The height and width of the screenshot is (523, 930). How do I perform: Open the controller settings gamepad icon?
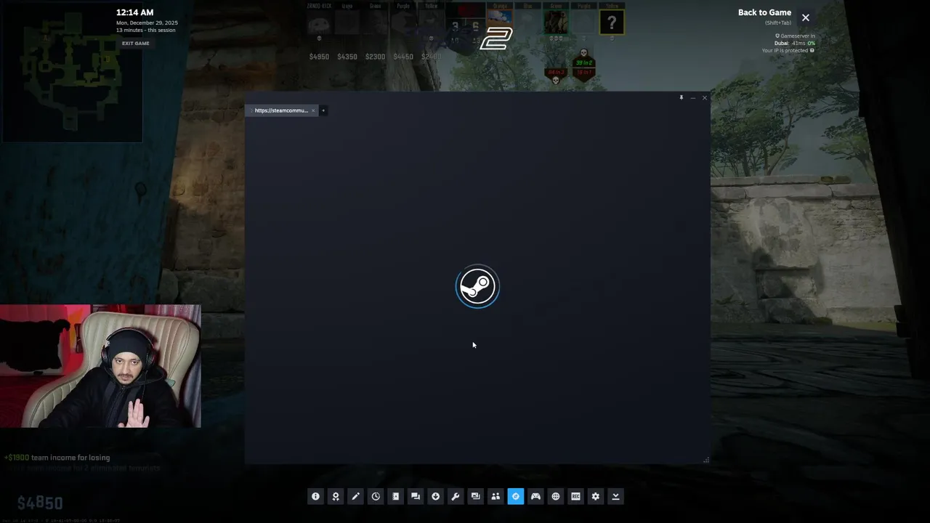click(535, 496)
